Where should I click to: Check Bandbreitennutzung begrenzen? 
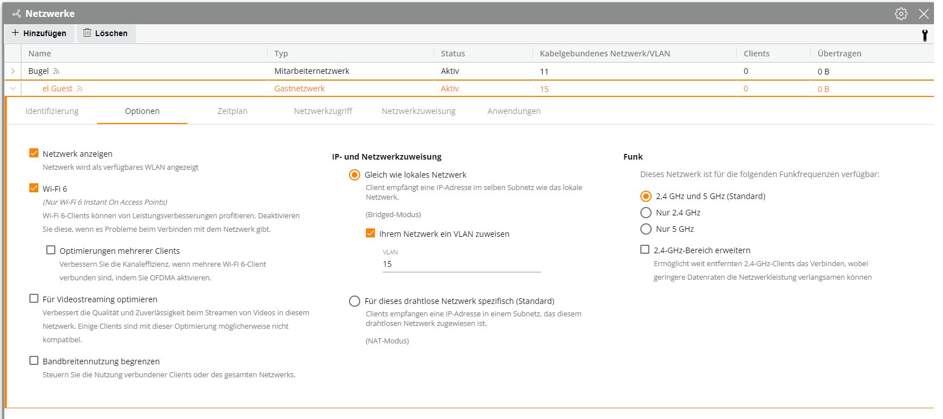point(34,361)
